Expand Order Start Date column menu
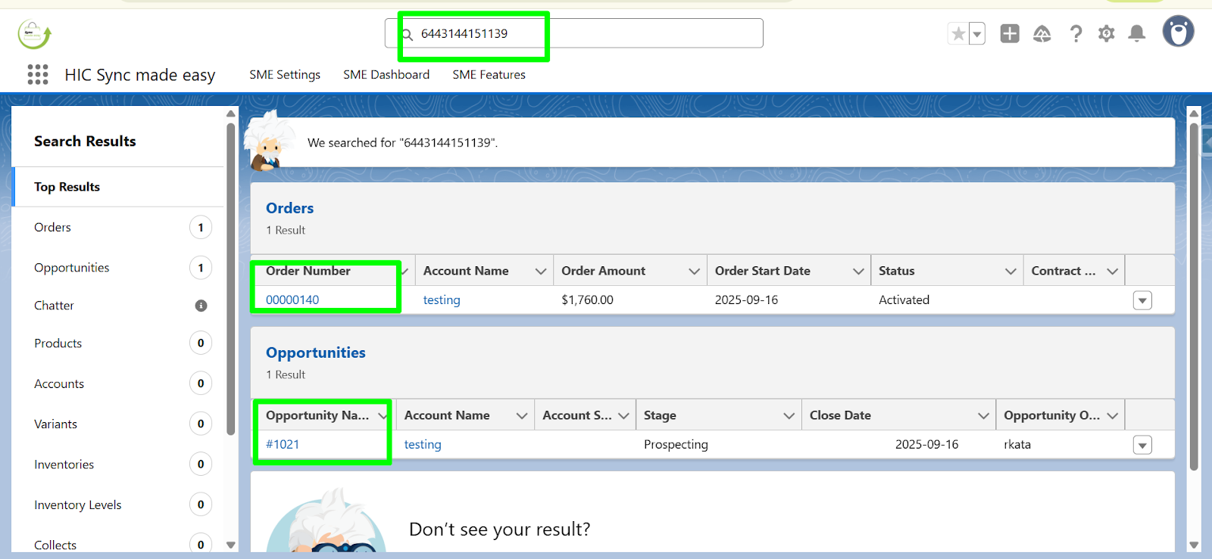Image resolution: width=1212 pixels, height=559 pixels. (858, 271)
